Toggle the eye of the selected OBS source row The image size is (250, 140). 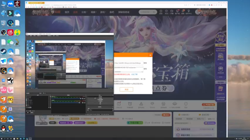click(x=49, y=107)
